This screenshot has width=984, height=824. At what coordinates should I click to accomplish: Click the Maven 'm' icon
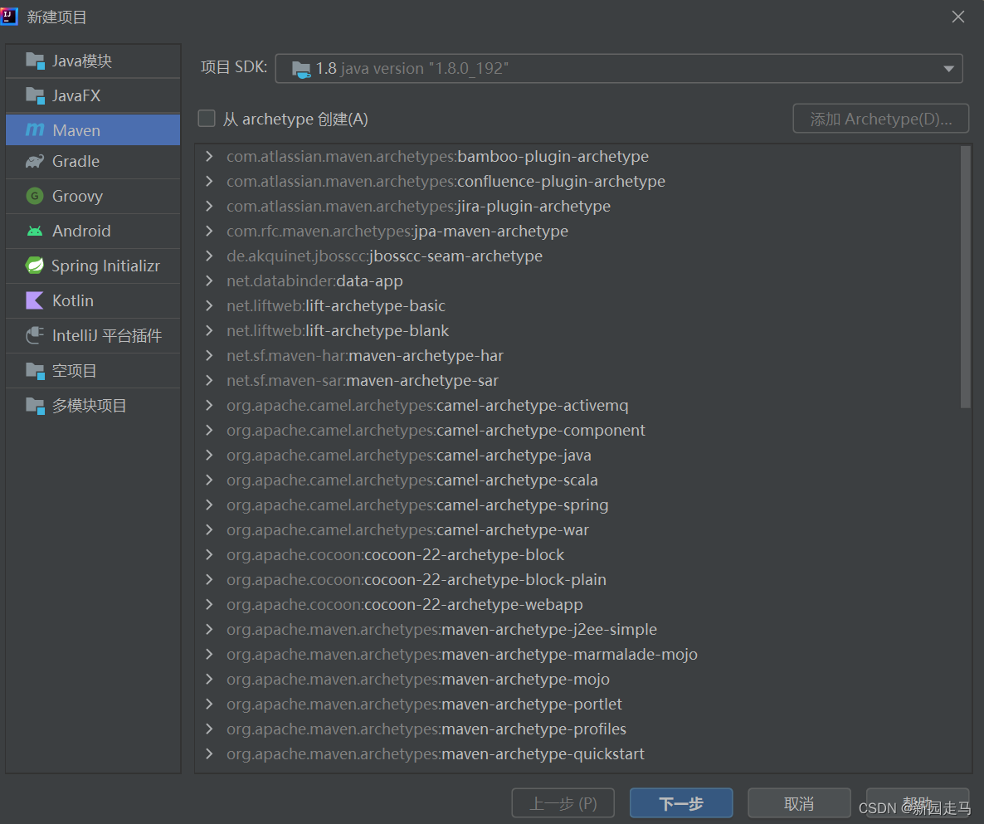[x=35, y=130]
